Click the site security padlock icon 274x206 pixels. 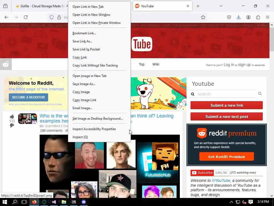point(59,17)
